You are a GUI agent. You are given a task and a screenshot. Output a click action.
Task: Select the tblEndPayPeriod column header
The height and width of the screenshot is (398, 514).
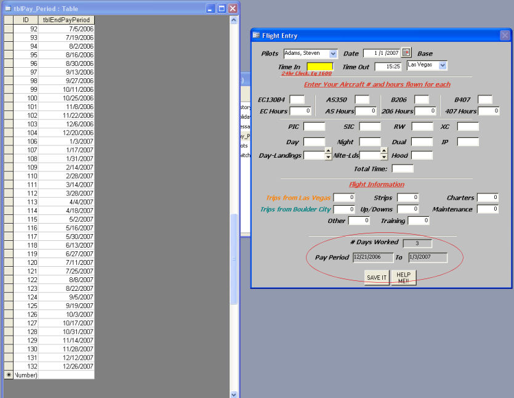pos(66,20)
